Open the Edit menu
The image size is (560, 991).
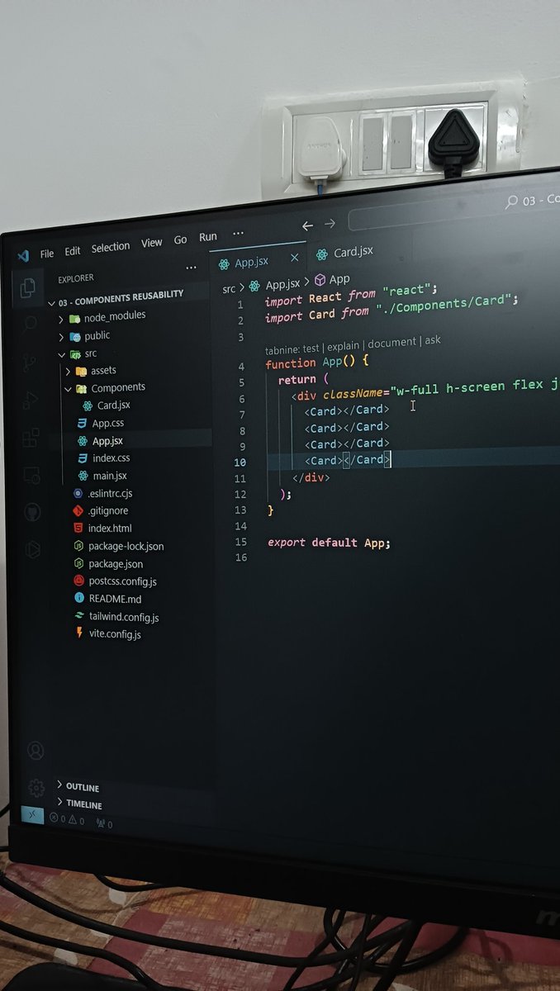(73, 251)
